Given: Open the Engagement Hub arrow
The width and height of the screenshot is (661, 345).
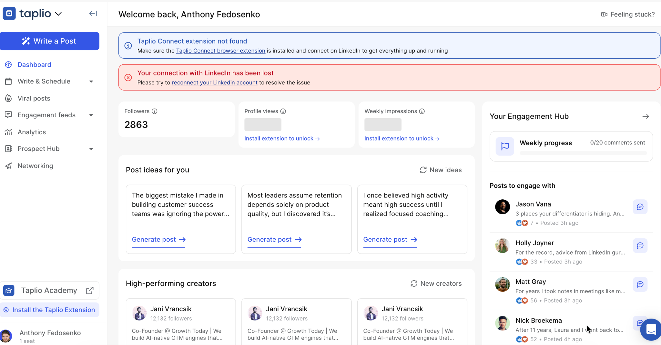Looking at the screenshot, I should (x=646, y=116).
